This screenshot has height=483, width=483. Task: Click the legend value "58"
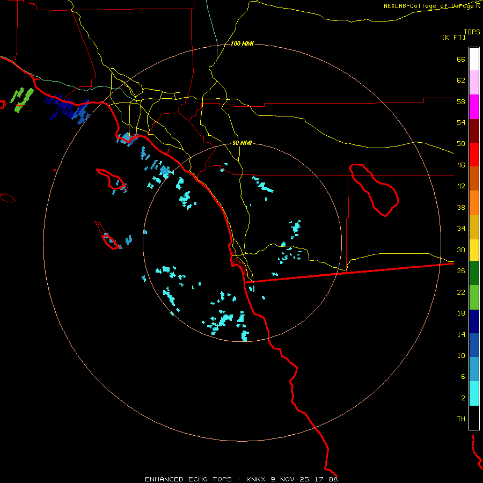click(461, 101)
